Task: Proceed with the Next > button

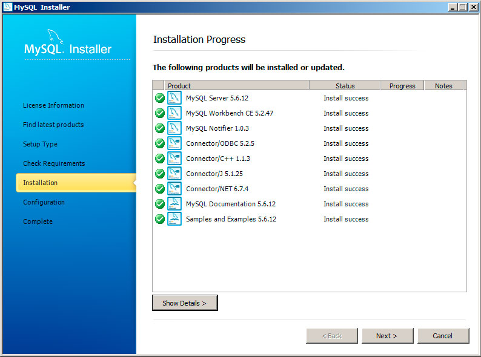Action: tap(388, 336)
